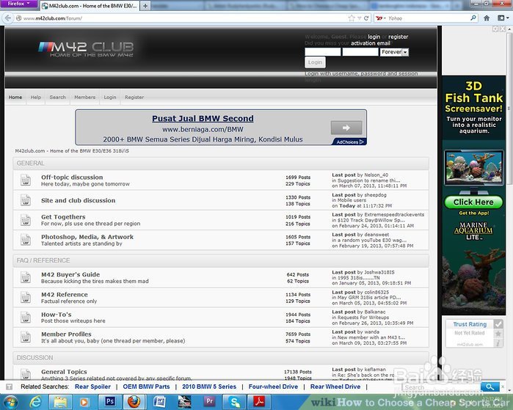513x410 pixels.
Task: Click the password input field
Action: point(360,52)
